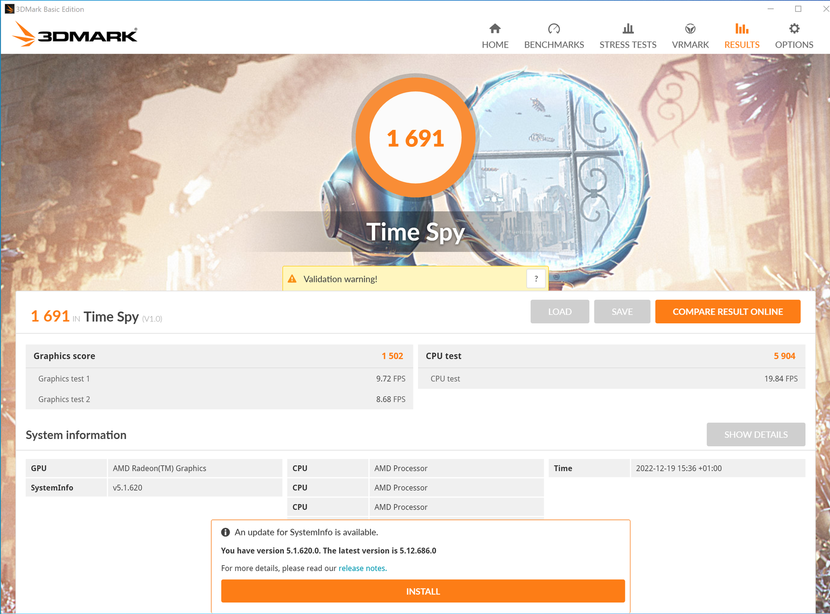The height and width of the screenshot is (614, 830).
Task: Open the BENCHMARKS tab label
Action: (x=554, y=45)
